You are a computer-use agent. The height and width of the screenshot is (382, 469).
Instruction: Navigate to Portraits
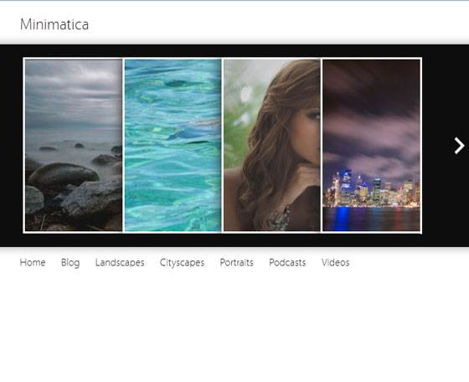coord(236,262)
